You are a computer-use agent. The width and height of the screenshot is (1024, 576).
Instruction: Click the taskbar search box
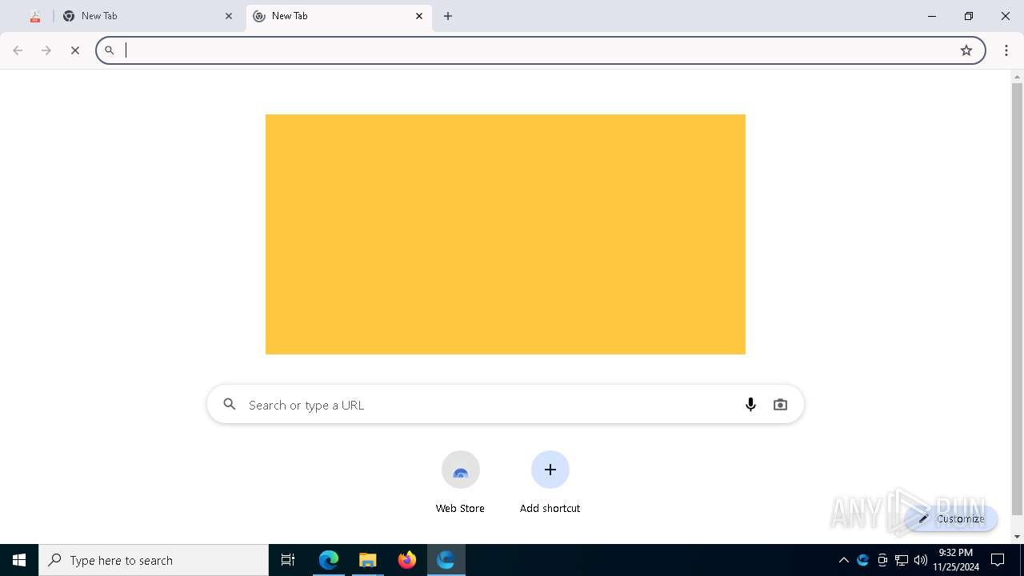(154, 560)
